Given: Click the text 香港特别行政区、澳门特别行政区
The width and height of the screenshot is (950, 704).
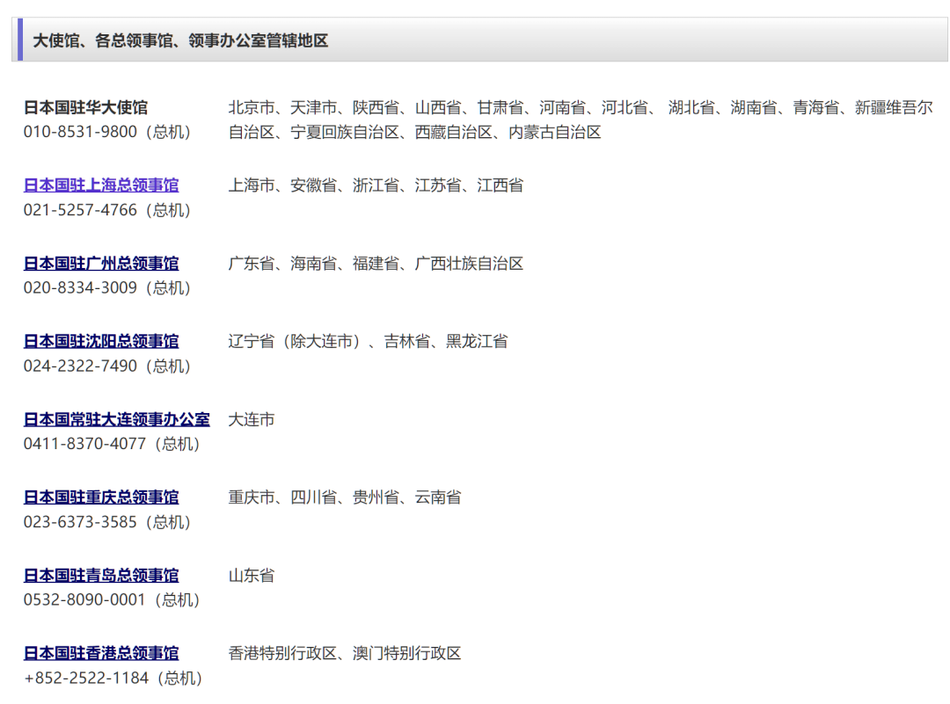Looking at the screenshot, I should [345, 653].
